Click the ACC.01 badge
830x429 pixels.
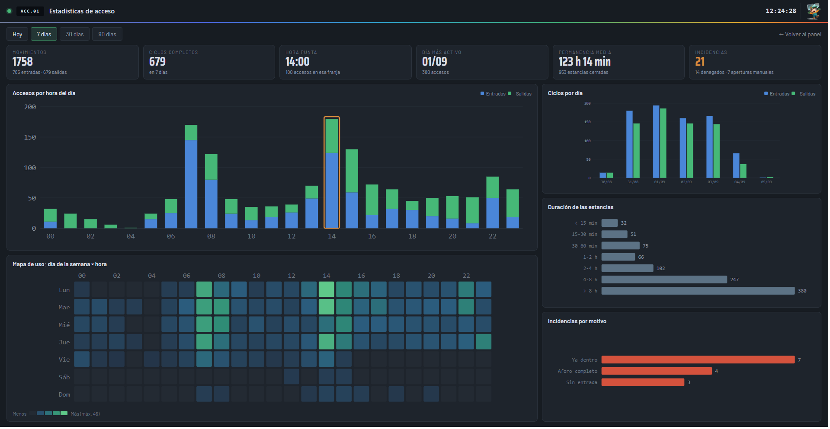pos(30,11)
